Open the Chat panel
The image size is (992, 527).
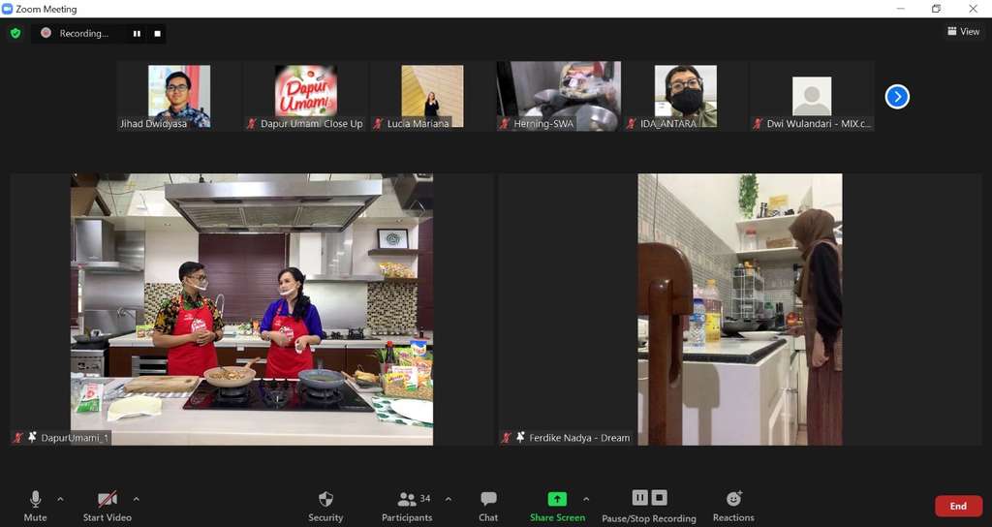click(x=488, y=506)
